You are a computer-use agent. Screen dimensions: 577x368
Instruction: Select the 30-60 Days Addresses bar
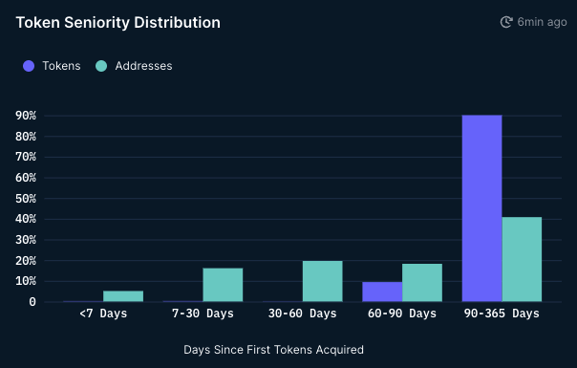tap(322, 281)
